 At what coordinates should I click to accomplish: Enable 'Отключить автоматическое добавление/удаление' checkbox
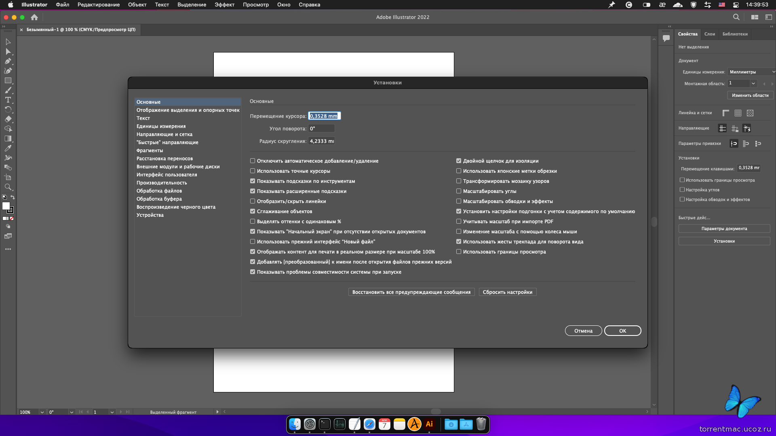click(x=253, y=161)
